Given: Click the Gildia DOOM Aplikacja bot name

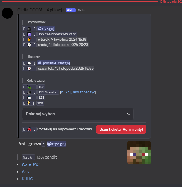Looking at the screenshot, I should click(x=41, y=10).
